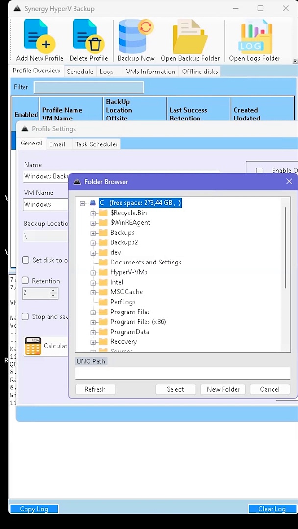Screen dimensions: 298x529
Task: Click the HyperV-VMs folder icon
Action: [103, 272]
